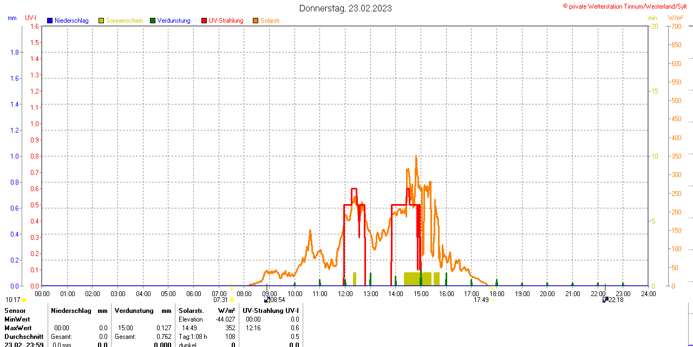Click the blue Niederschlag legend square
This screenshot has width=693, height=347.
pos(50,21)
